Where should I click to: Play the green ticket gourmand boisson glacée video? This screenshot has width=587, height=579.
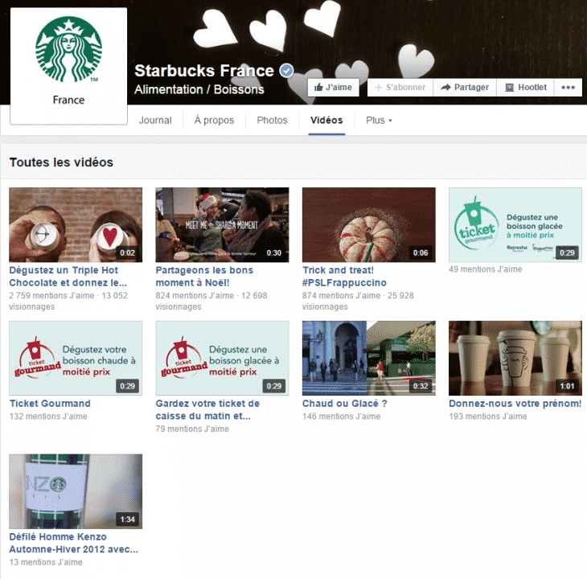tap(515, 224)
